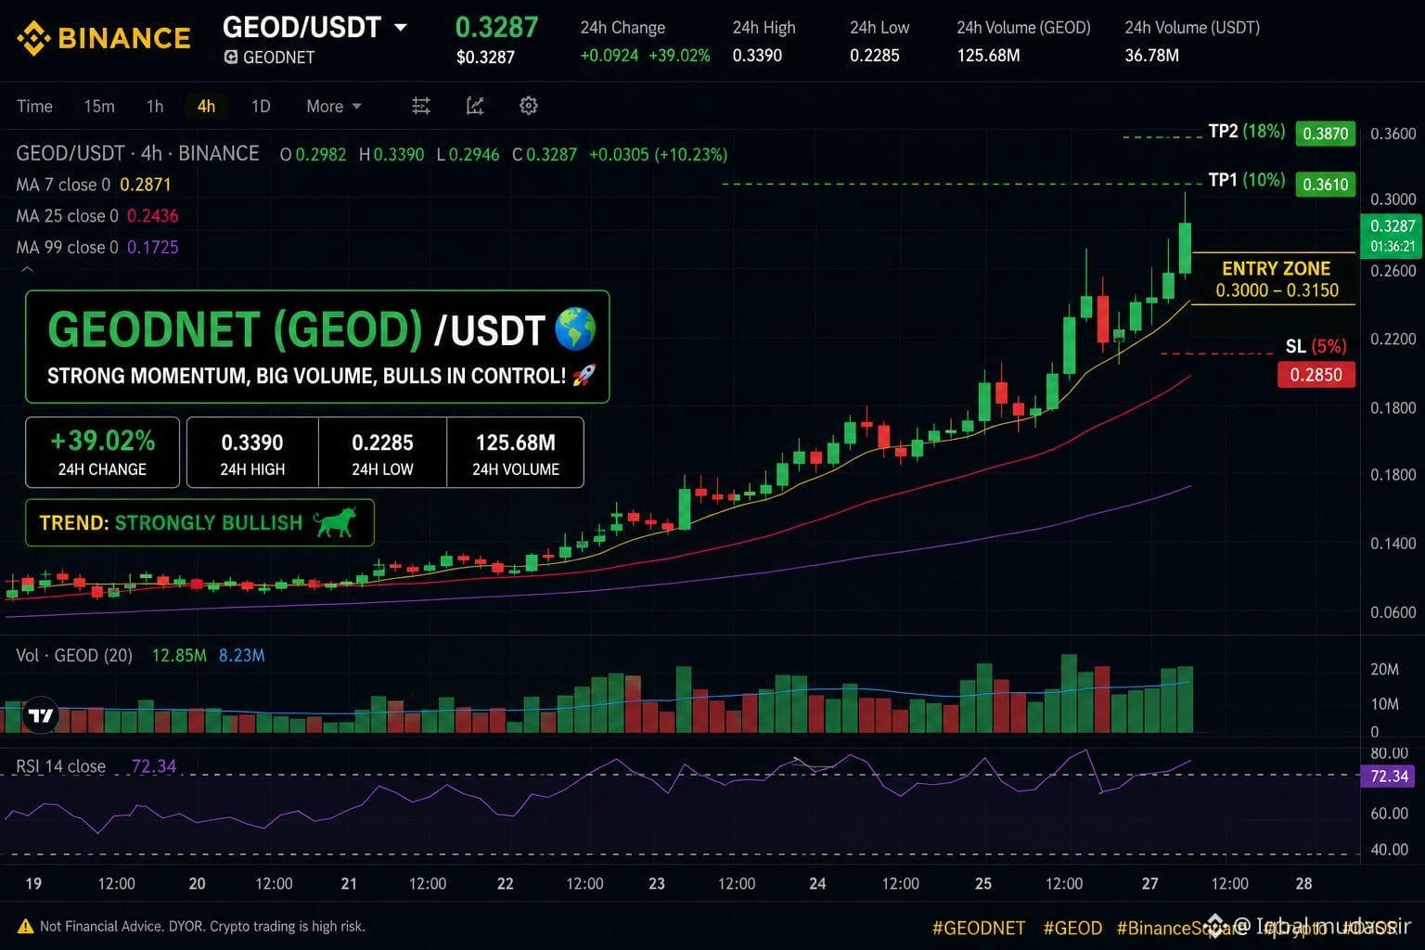Click the date label 23 on the time axis

[656, 883]
